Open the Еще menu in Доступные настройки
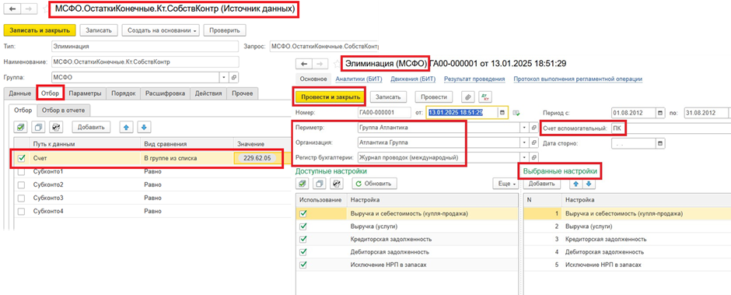 point(505,184)
